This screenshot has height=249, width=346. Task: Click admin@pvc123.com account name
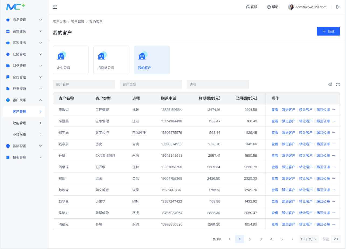tap(311, 7)
